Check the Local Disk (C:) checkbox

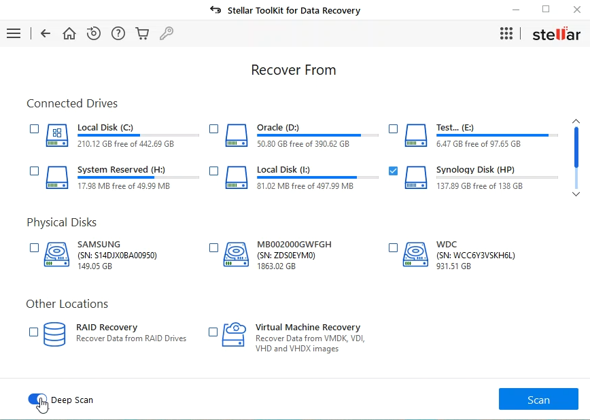(34, 128)
